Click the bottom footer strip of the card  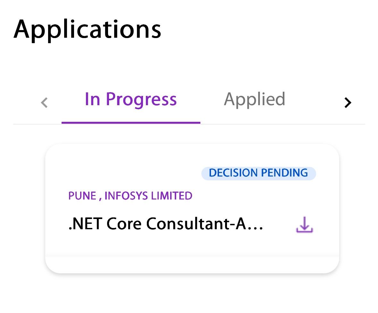point(192,265)
